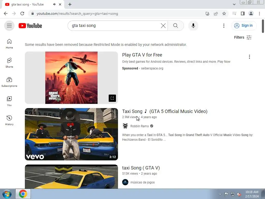
Task: Open search Filters
Action: (x=243, y=37)
